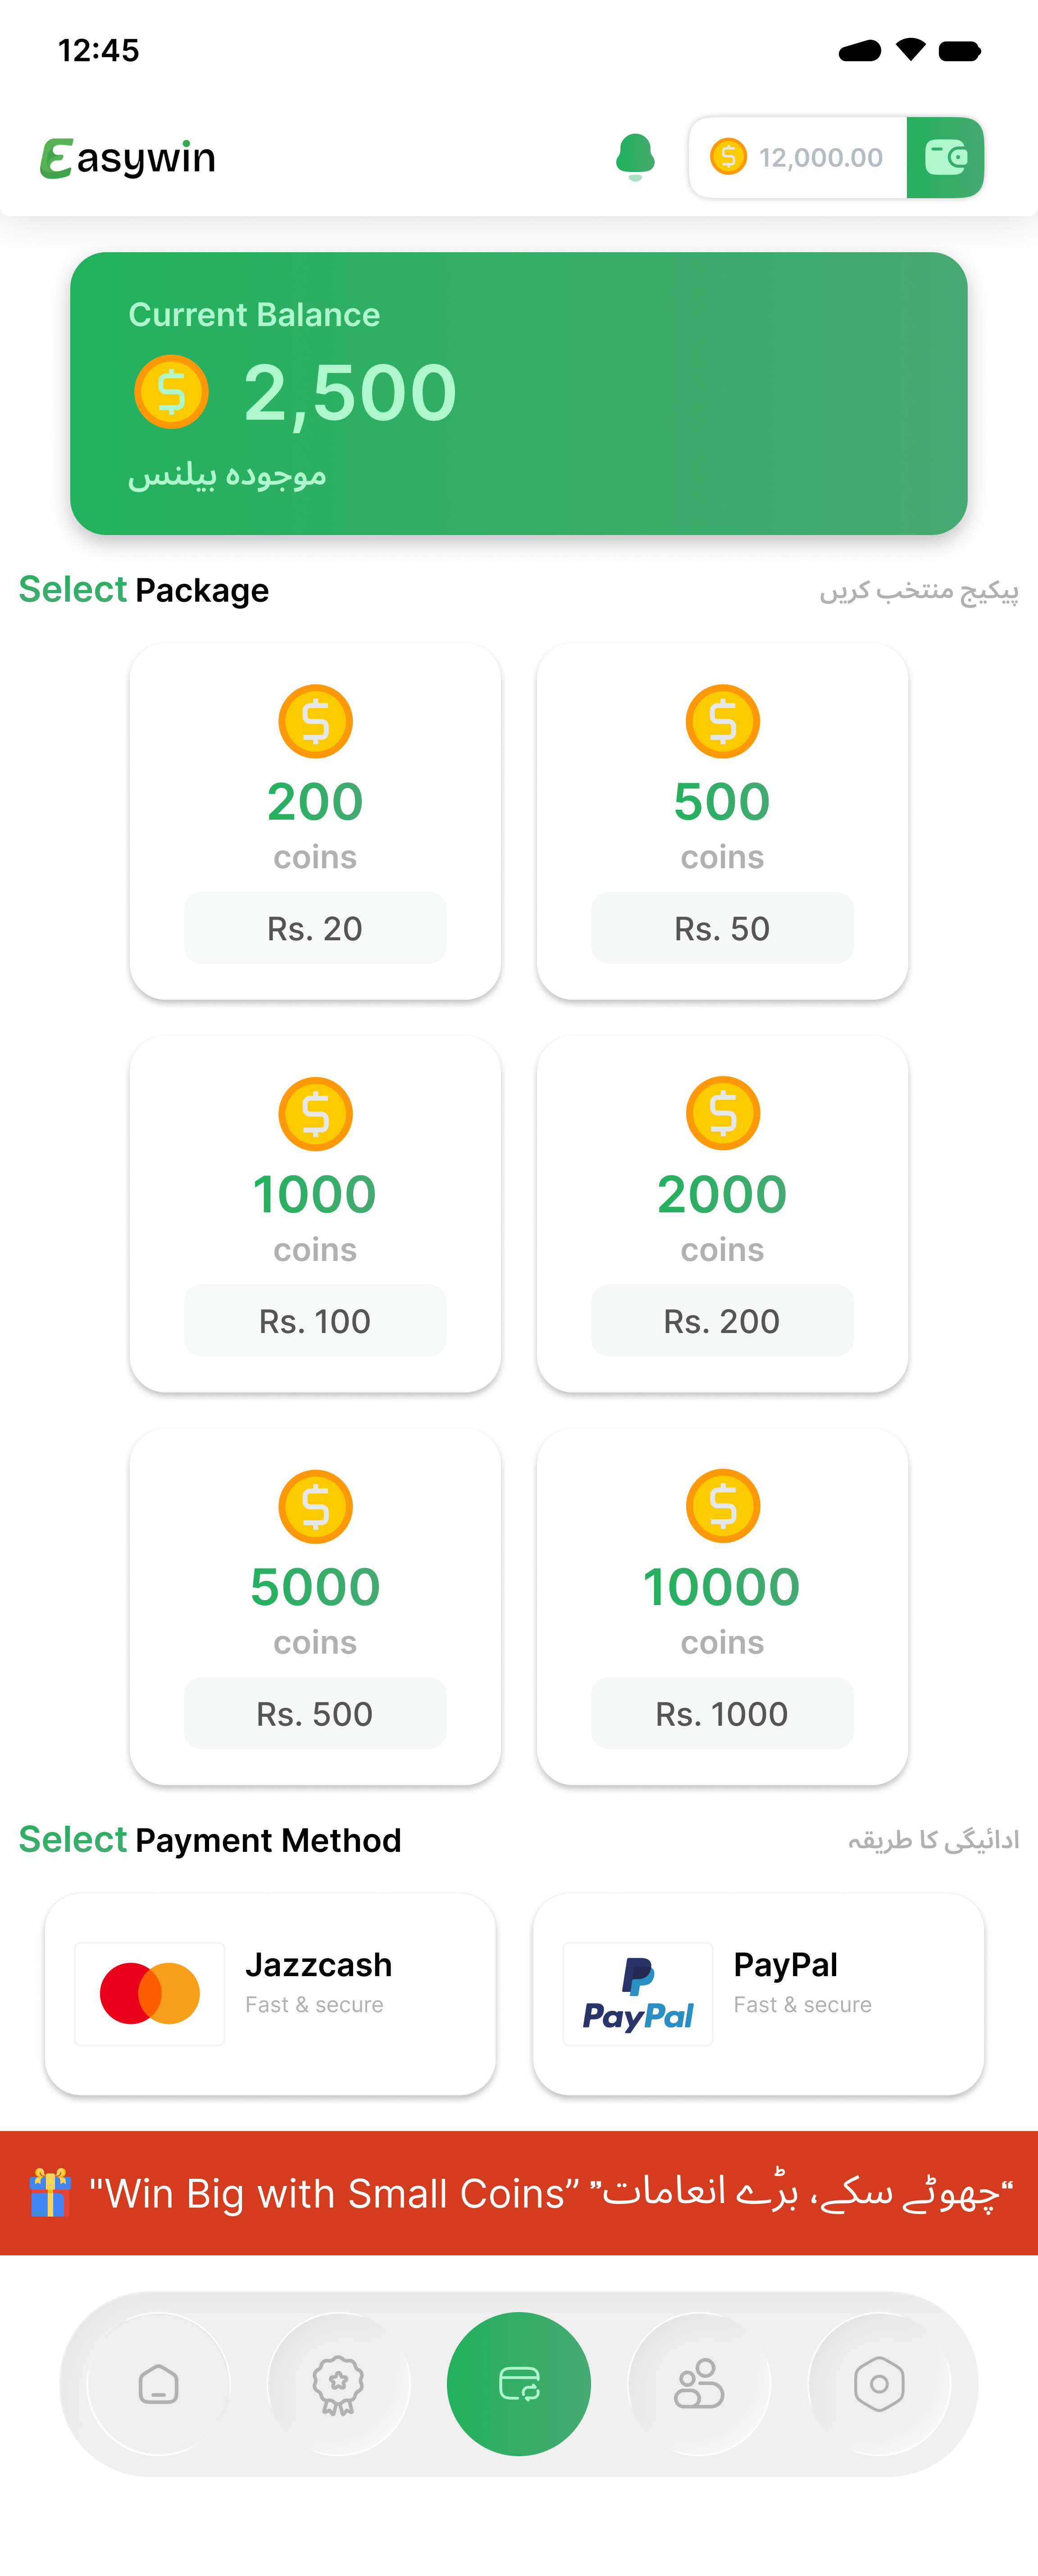1038x2576 pixels.
Task: Open the rewards badge tab in navigation
Action: coord(339,2384)
